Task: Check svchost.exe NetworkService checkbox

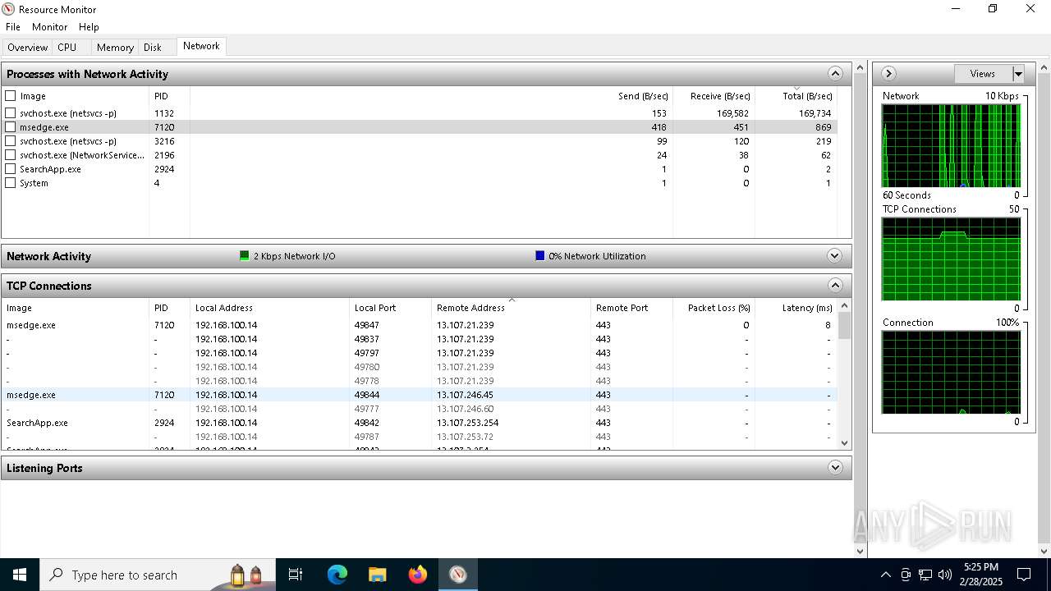Action: (x=11, y=155)
